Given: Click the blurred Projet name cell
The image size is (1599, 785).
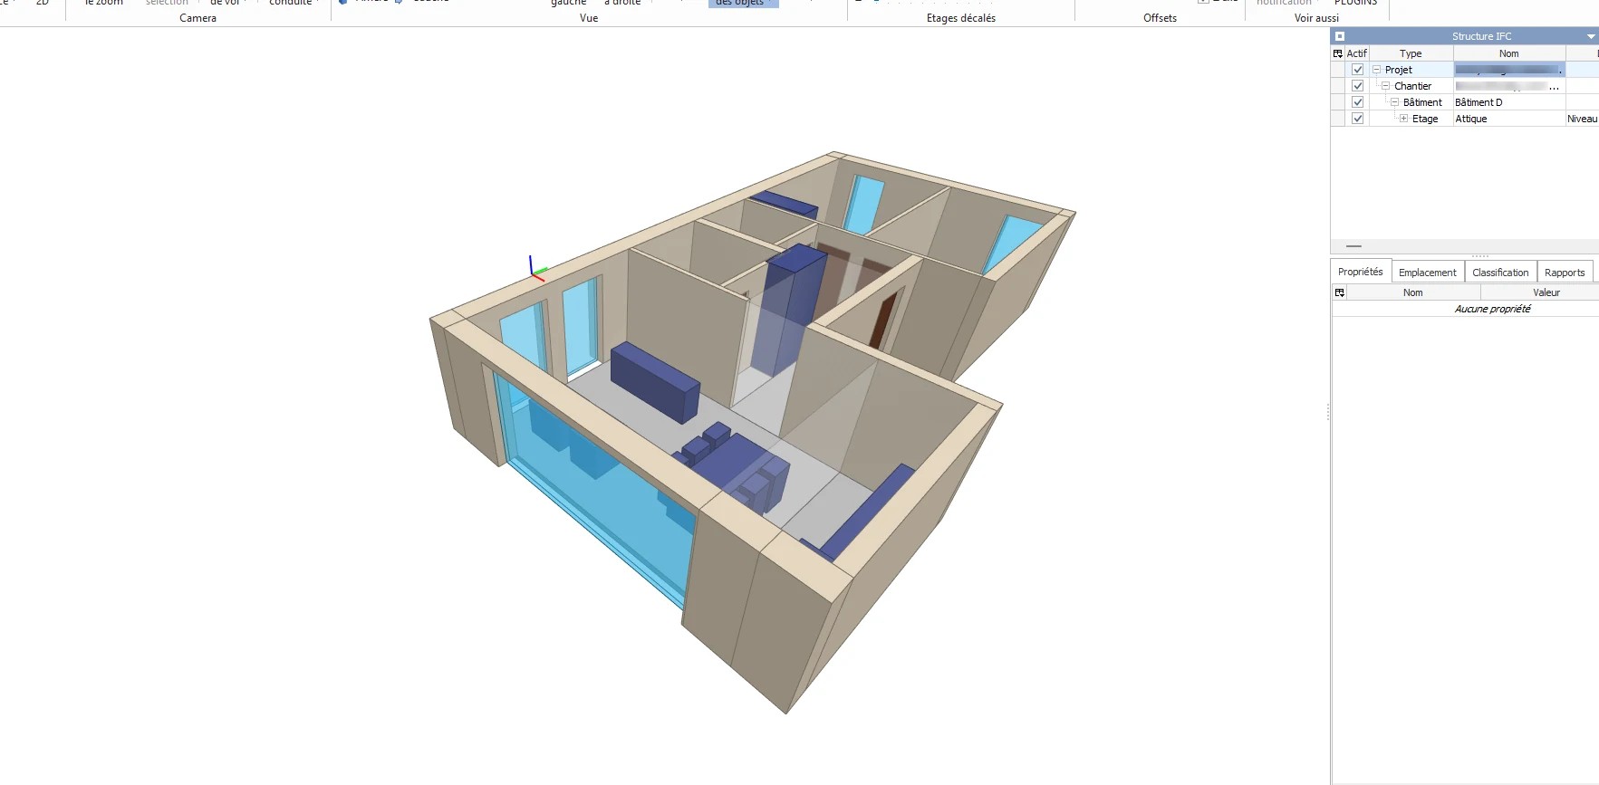Looking at the screenshot, I should click(x=1509, y=70).
